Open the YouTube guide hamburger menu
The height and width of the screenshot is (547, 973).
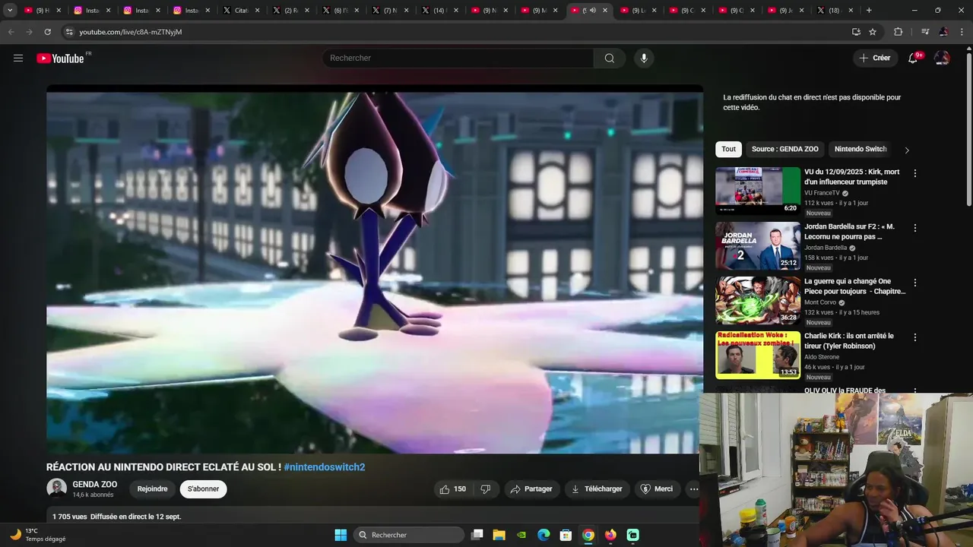(18, 58)
